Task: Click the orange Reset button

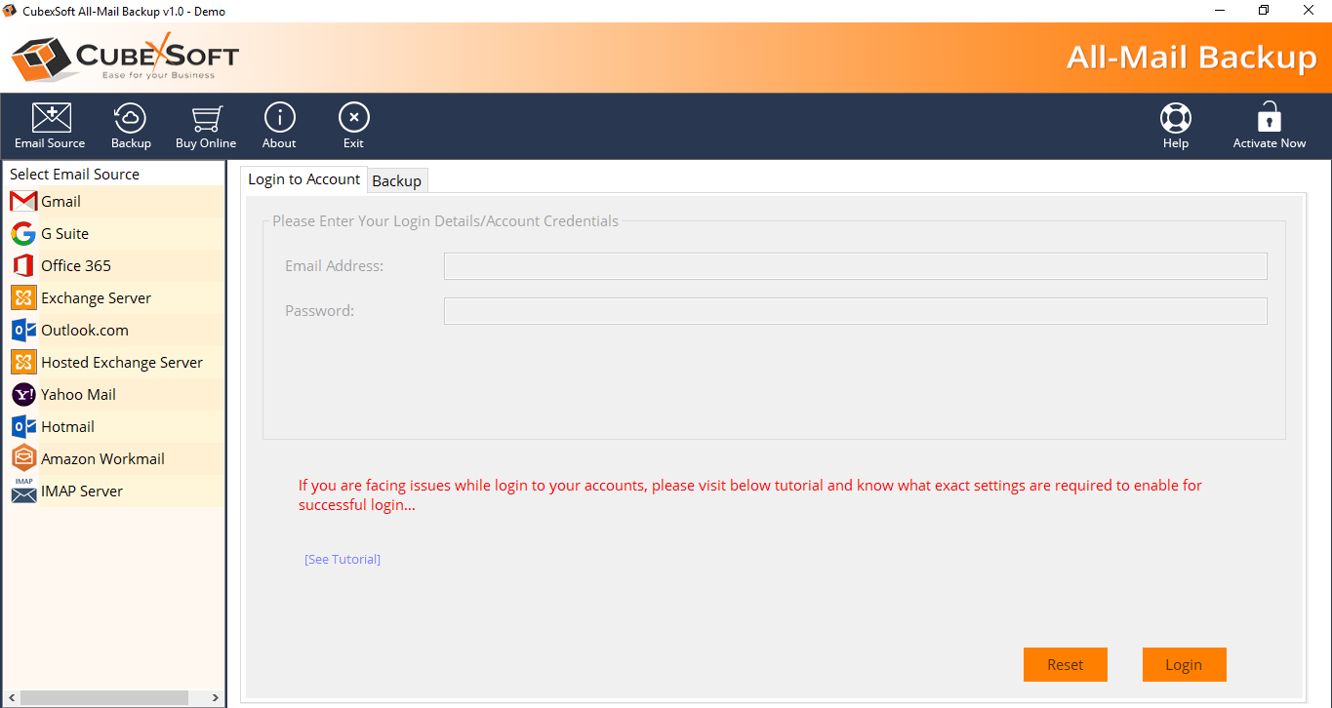Action: (x=1065, y=664)
